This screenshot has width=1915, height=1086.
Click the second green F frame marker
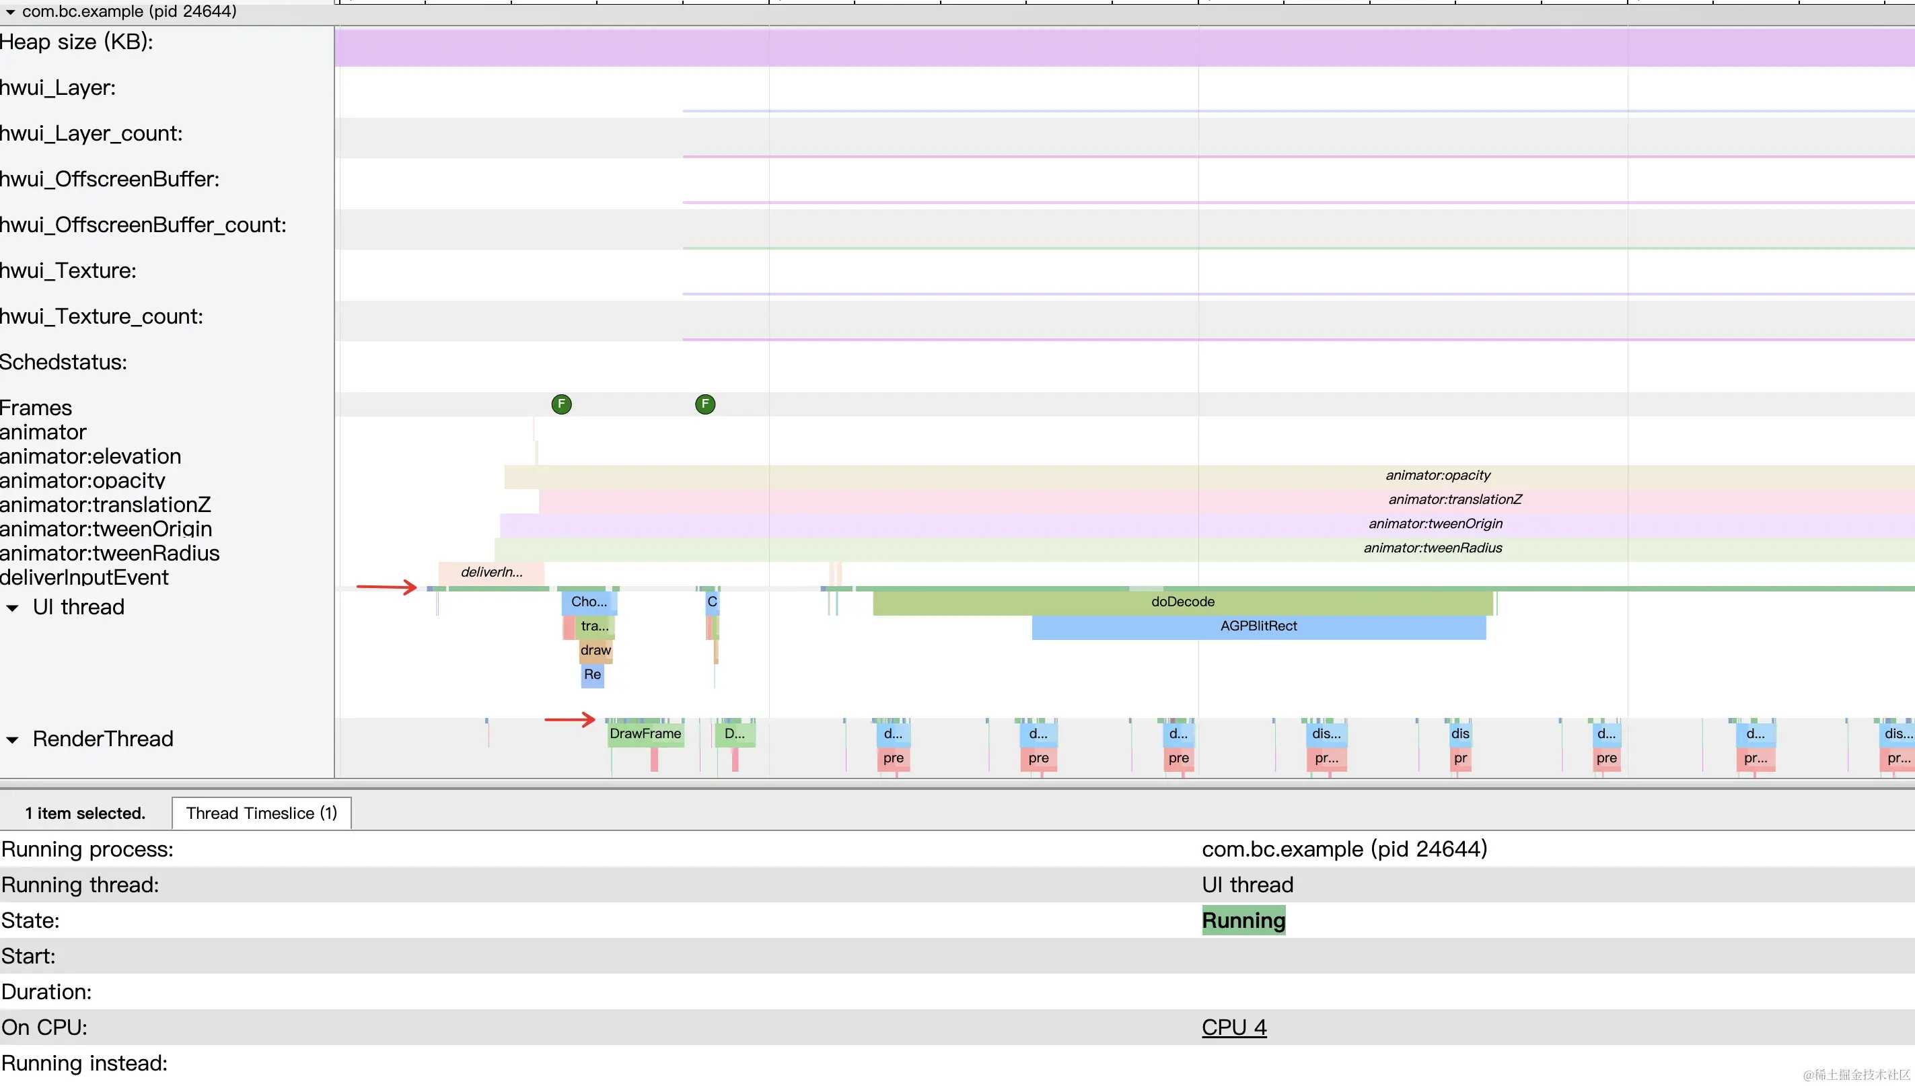coord(704,404)
